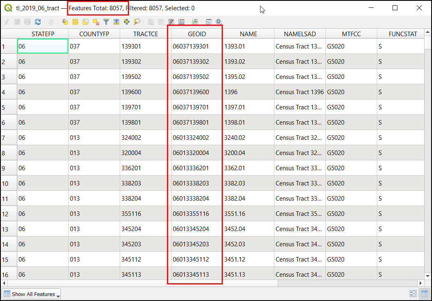Sort by the GEOID column header

197,34
